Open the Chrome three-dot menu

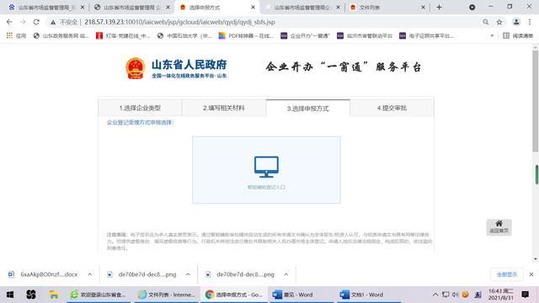[530, 22]
